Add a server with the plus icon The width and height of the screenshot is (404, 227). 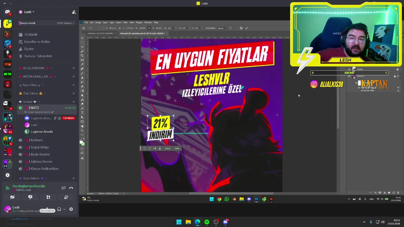[x=8, y=175]
